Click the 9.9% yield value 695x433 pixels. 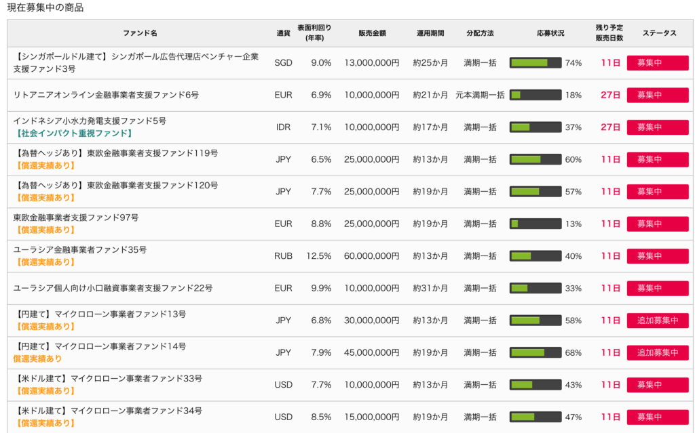click(321, 288)
